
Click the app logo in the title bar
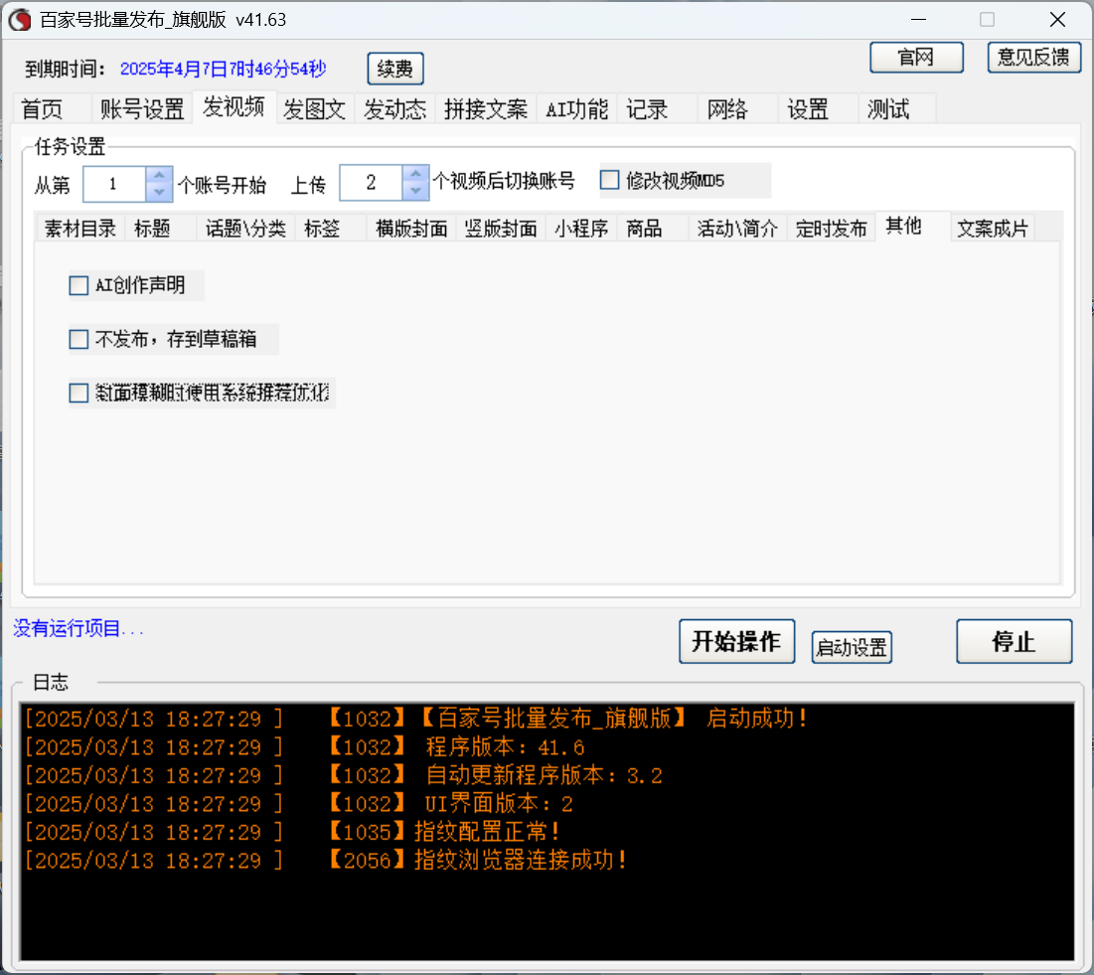click(20, 20)
